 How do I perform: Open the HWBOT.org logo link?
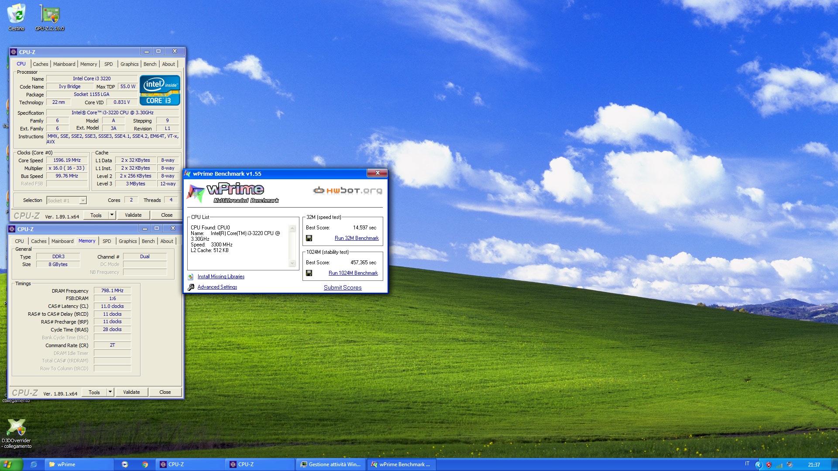pyautogui.click(x=347, y=190)
